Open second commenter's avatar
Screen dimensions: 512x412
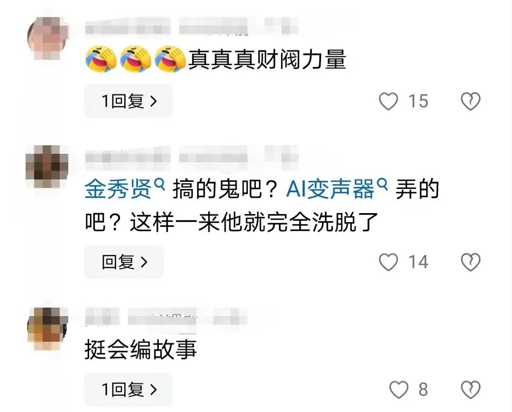point(46,167)
